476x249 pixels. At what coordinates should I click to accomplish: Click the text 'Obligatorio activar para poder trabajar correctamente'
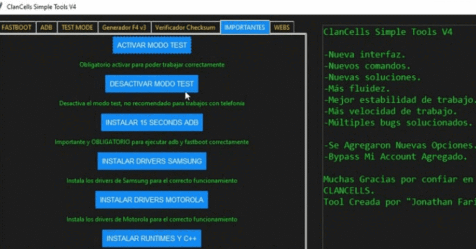(x=152, y=65)
